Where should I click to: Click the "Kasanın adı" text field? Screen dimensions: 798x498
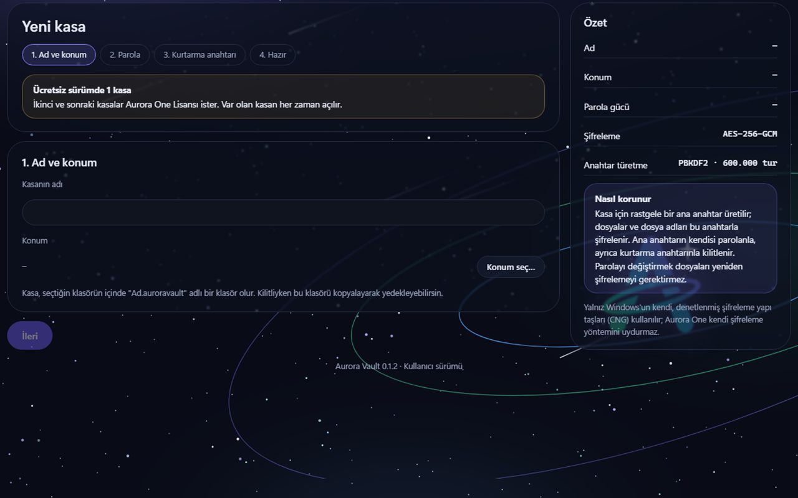click(283, 212)
